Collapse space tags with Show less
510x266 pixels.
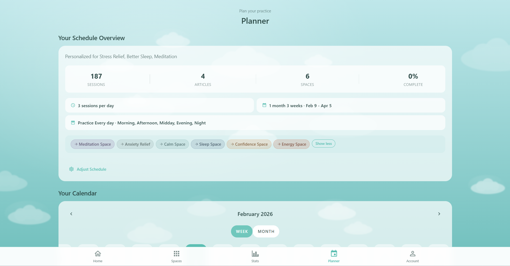[x=323, y=143]
